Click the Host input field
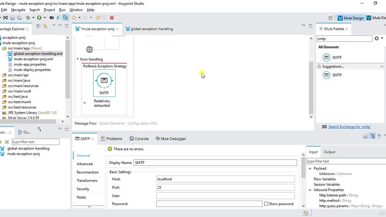This screenshot has width=386, height=217. tap(226, 179)
